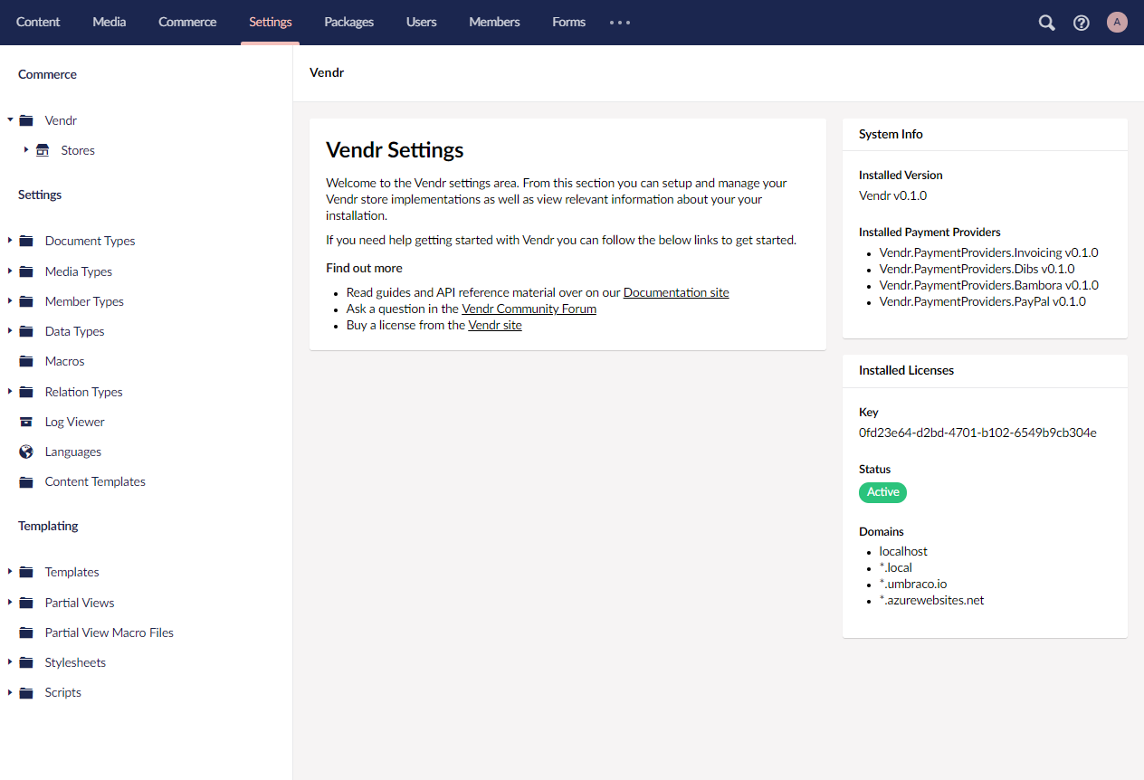This screenshot has width=1144, height=780.
Task: Click the Vendr.PaymentProviders.Dibs v0.1.0 entry
Action: (977, 269)
